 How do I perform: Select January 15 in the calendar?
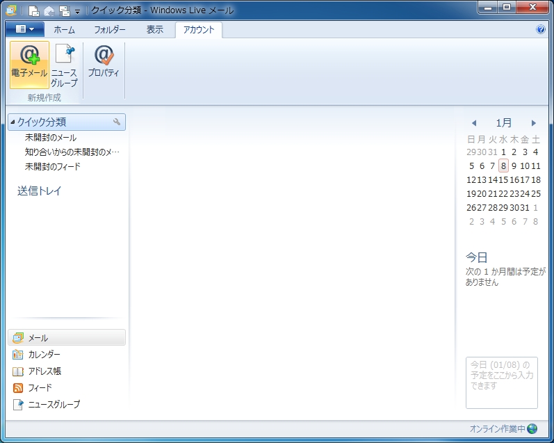pyautogui.click(x=503, y=180)
